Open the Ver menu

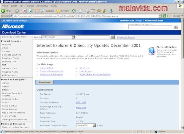pyautogui.click(x=21, y=6)
